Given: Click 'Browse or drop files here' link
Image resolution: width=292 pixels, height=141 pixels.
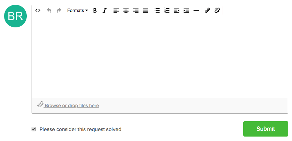Looking at the screenshot, I should pyautogui.click(x=72, y=105).
